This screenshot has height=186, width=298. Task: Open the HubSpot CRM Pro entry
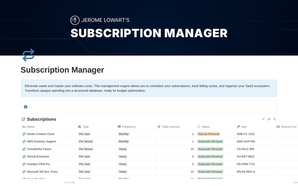coord(39,164)
